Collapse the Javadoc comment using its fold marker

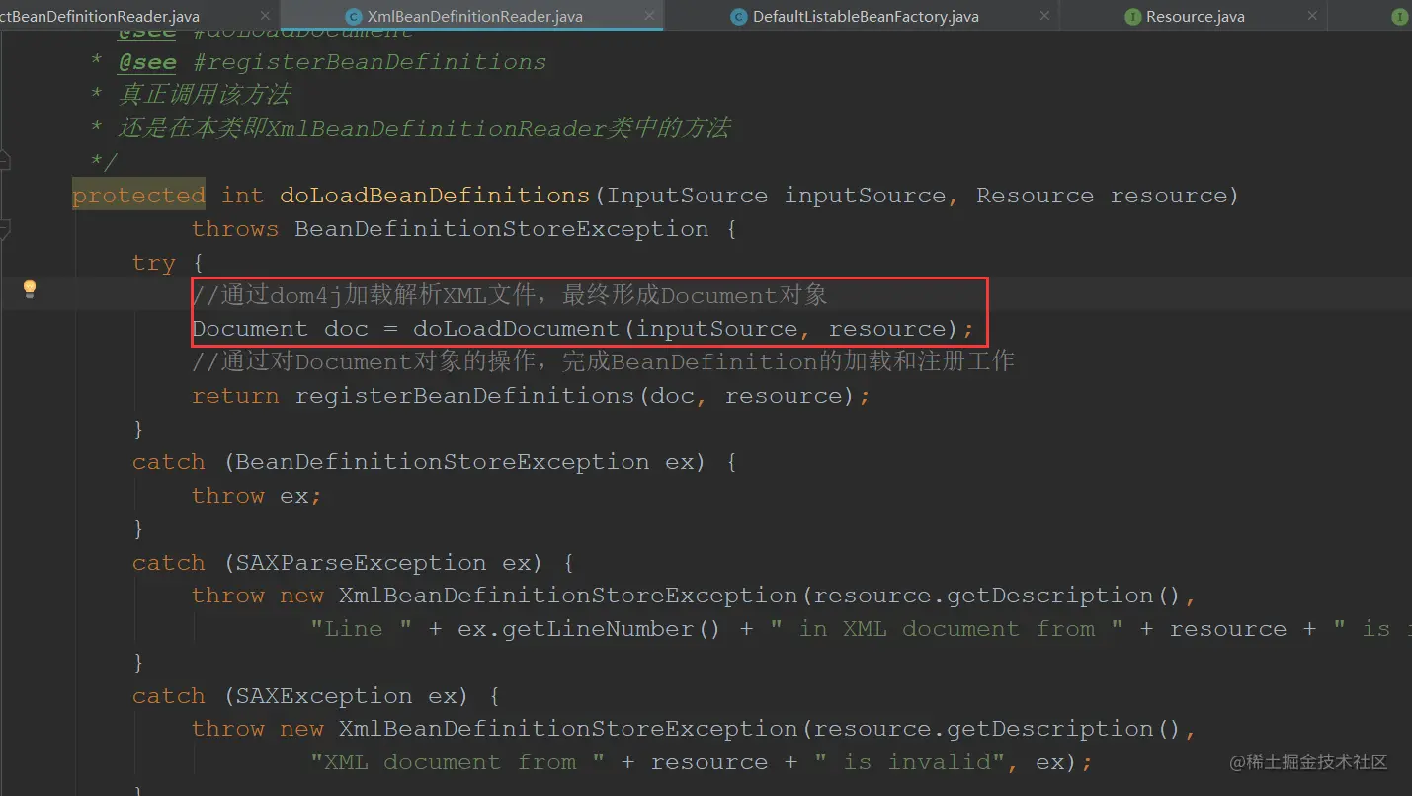pos(5,159)
